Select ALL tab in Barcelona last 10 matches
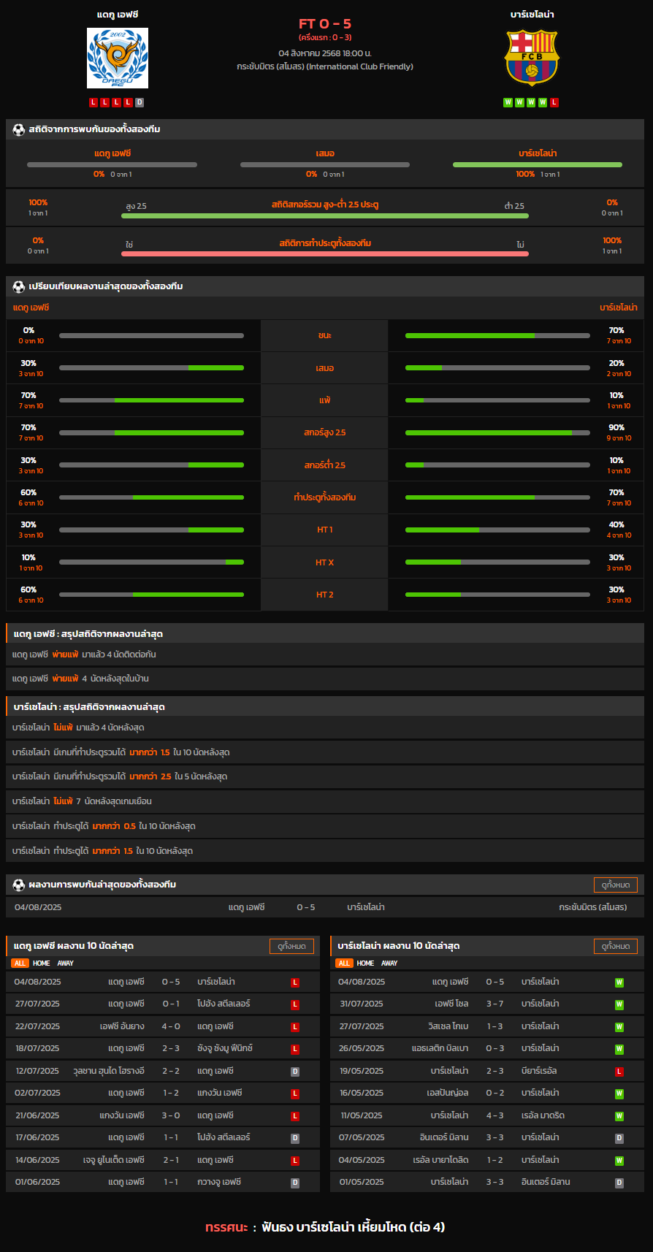Screen dimensions: 653x1252 [344, 963]
